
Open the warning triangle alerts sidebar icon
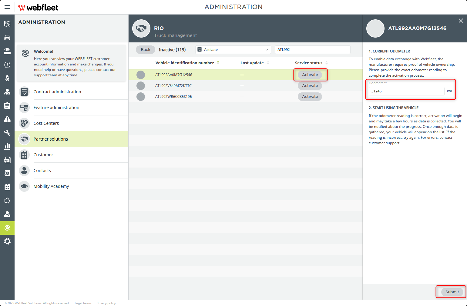pos(7,119)
